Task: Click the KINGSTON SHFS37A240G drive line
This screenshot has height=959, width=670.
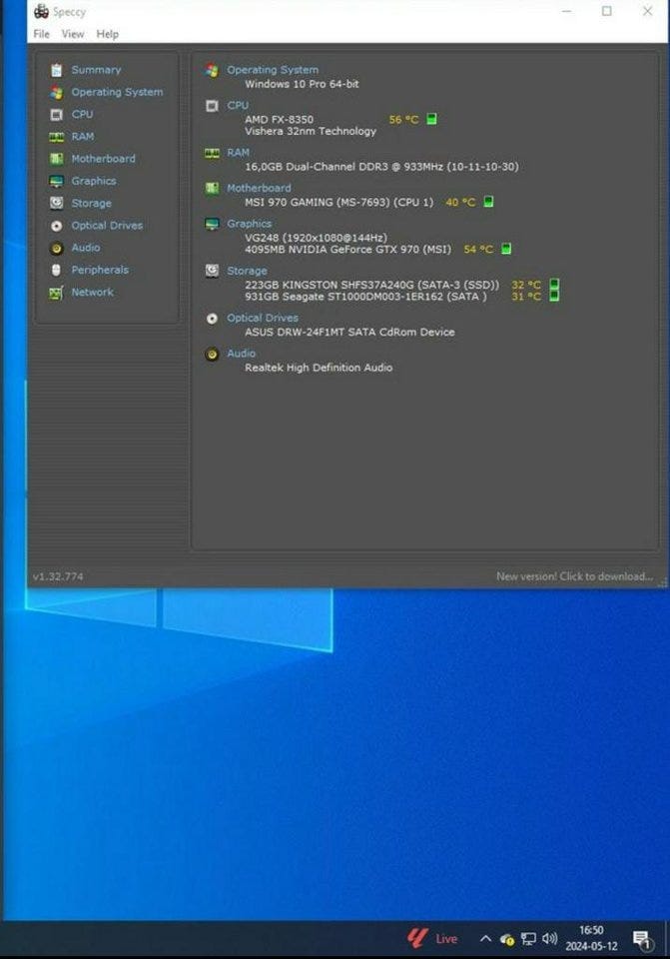Action: click(371, 285)
